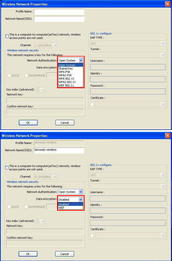Viewport: 172px width, 261px height.
Task: Open EAP TYPE dropdown in blank-profile dialog
Action: click(163, 44)
